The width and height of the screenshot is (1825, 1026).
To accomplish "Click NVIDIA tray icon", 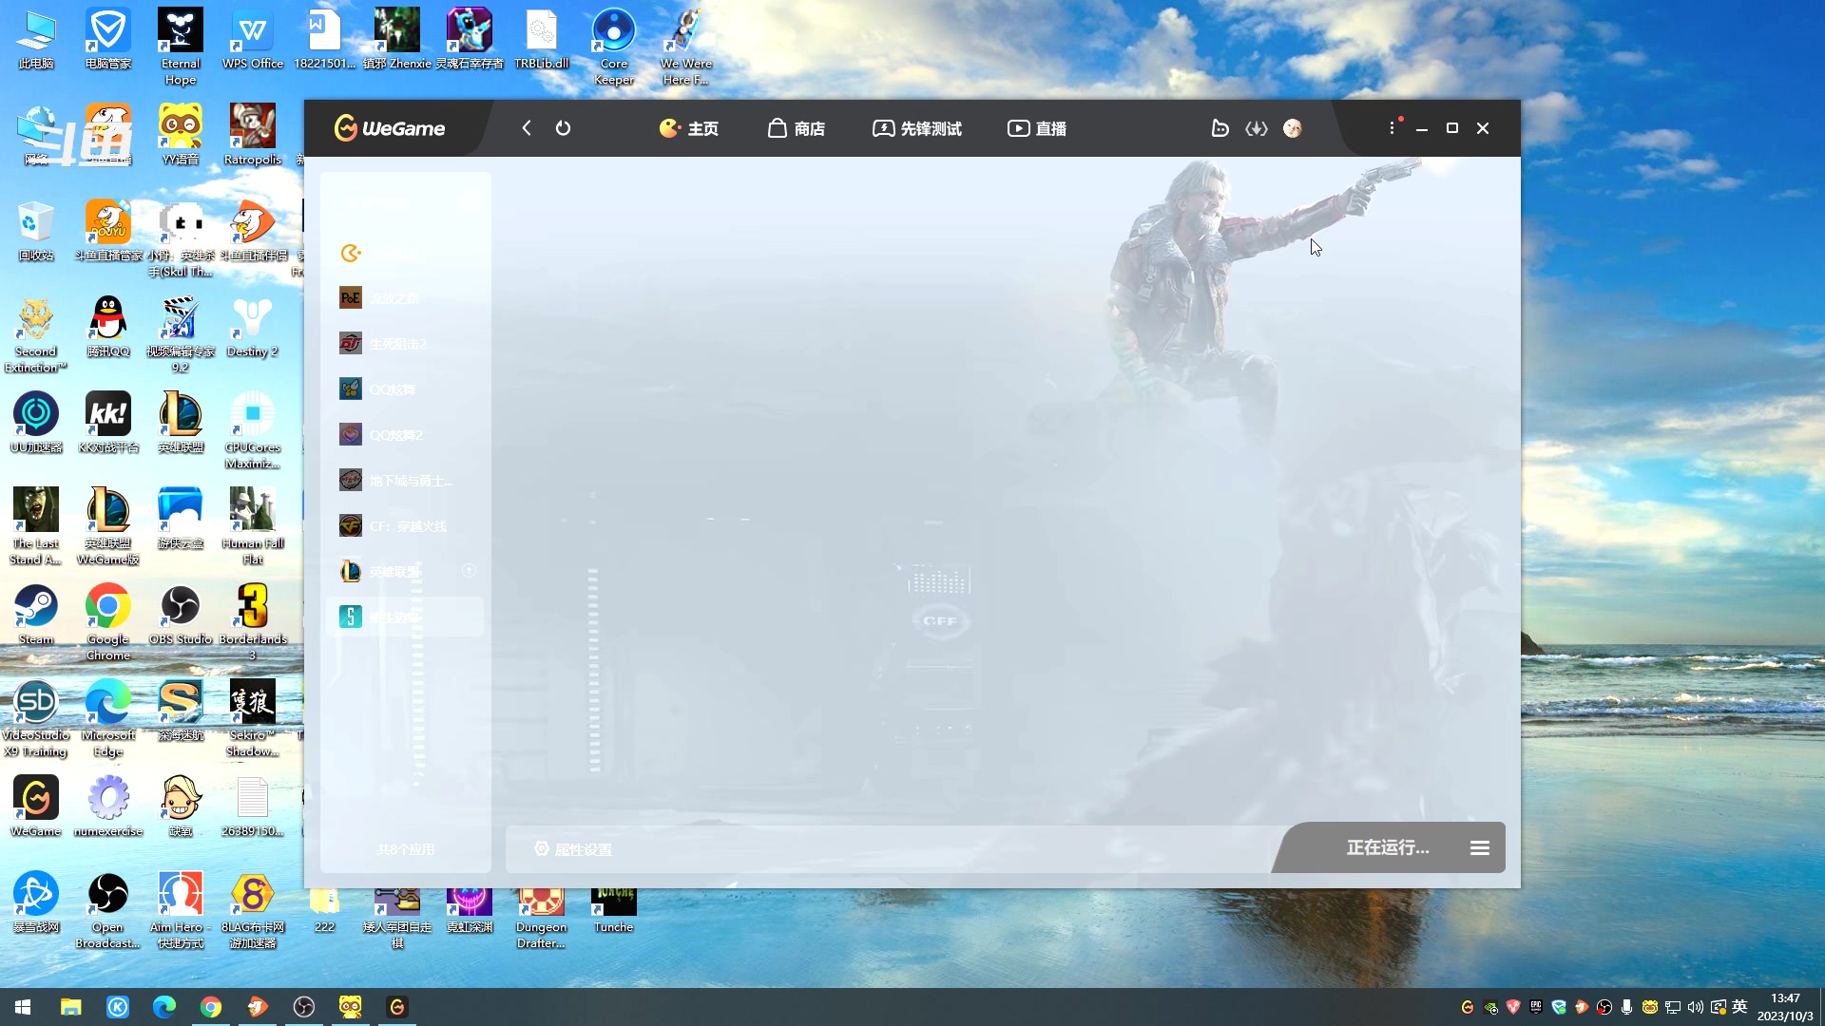I will point(1490,1007).
